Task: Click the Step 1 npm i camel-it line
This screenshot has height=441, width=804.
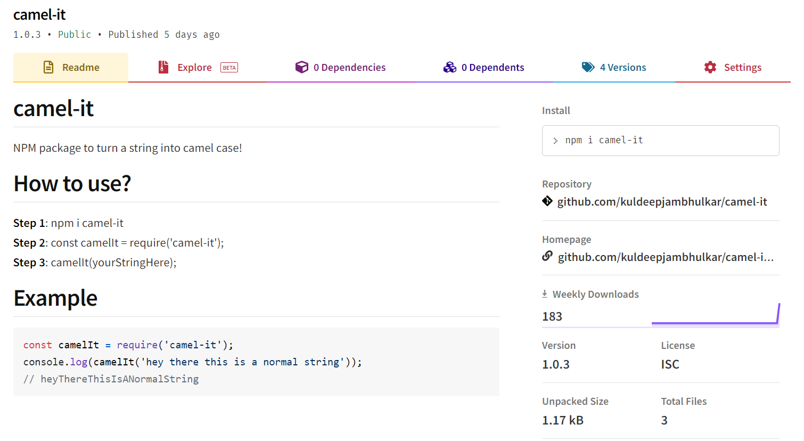Action: pyautogui.click(x=68, y=223)
